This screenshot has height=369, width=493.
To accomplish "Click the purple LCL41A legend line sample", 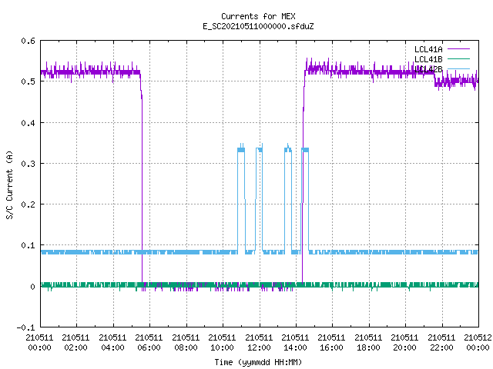I will (458, 49).
